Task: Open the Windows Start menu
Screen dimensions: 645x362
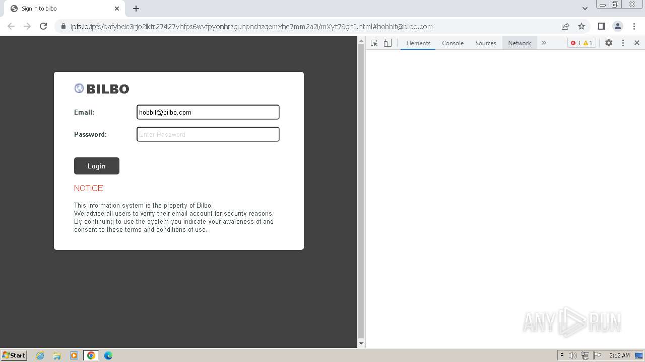Action: (x=14, y=355)
